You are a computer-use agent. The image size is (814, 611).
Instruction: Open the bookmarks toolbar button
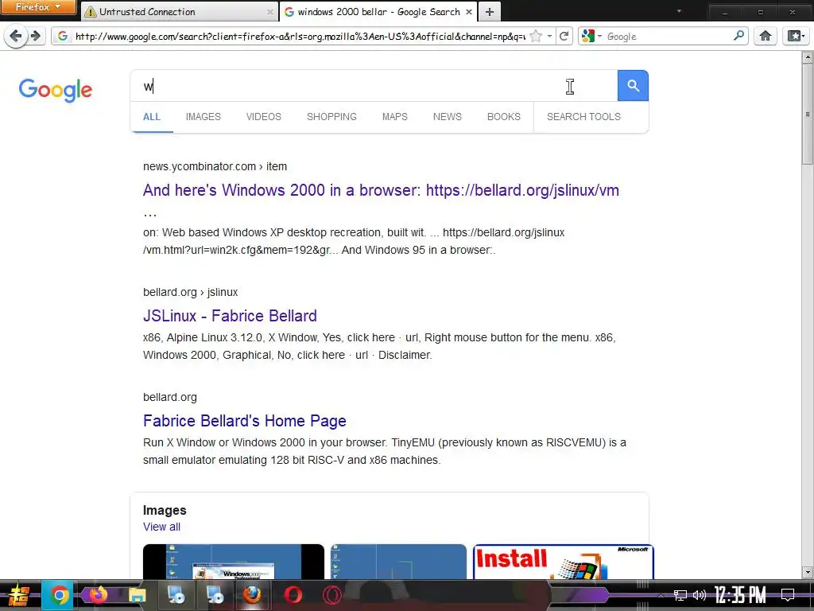pos(795,36)
